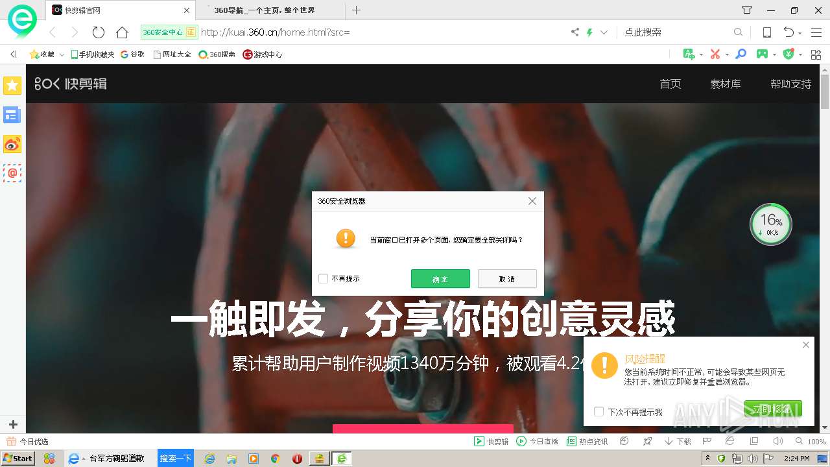
Task: Click 素材库 in the site navigation
Action: click(x=726, y=84)
